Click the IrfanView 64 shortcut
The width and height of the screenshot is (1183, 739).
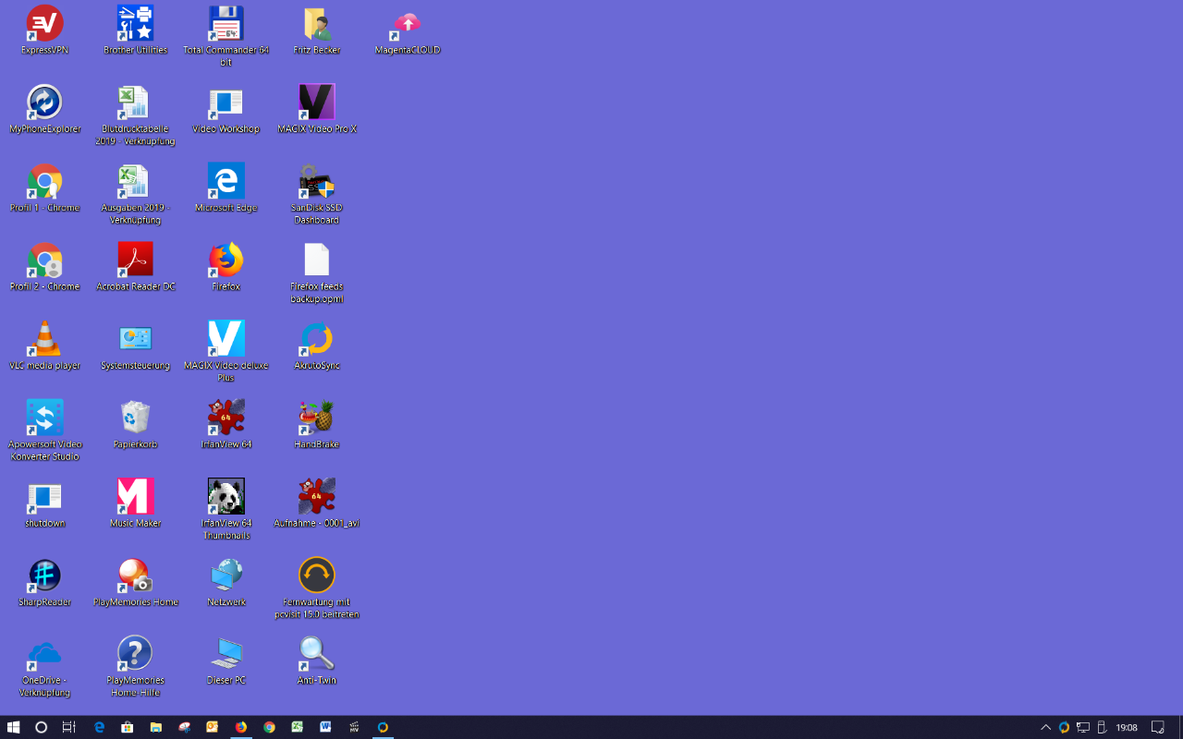point(226,418)
